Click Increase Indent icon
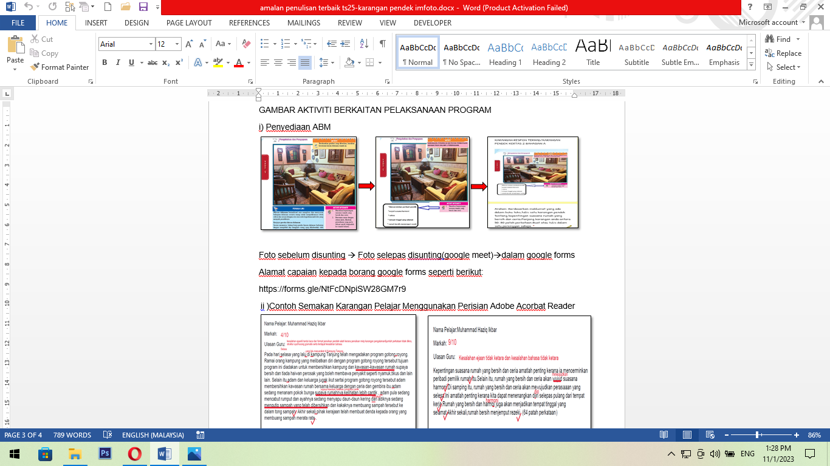This screenshot has width=830, height=466. (x=346, y=44)
